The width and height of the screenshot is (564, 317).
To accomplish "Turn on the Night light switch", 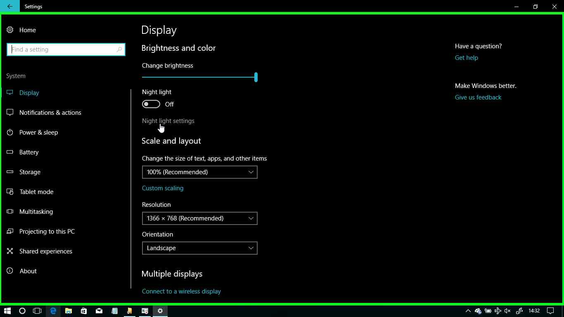I will tap(151, 104).
